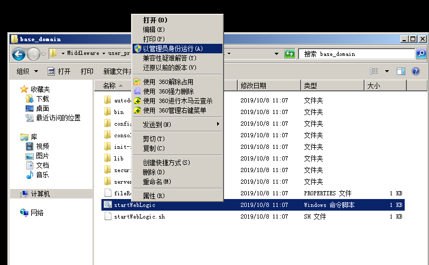This screenshot has width=429, height=265.
Task: Select 打开(O) in the context menu
Action: pos(178,20)
